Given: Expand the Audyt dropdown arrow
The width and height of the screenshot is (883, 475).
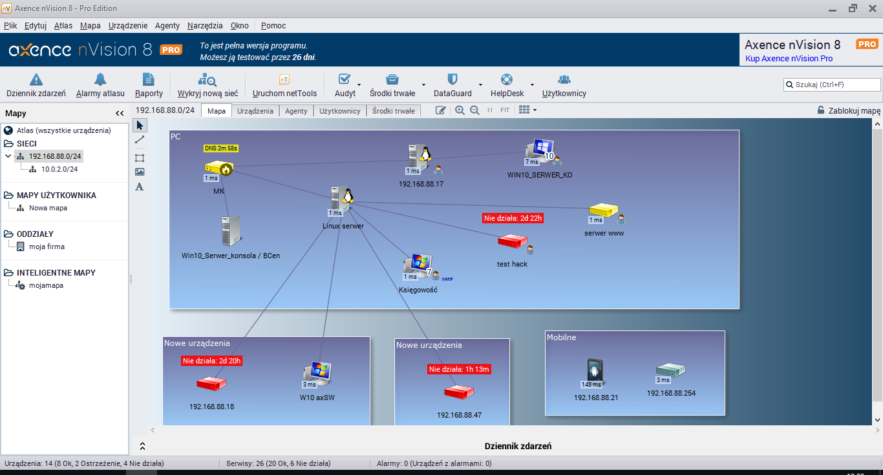Looking at the screenshot, I should [359, 84].
